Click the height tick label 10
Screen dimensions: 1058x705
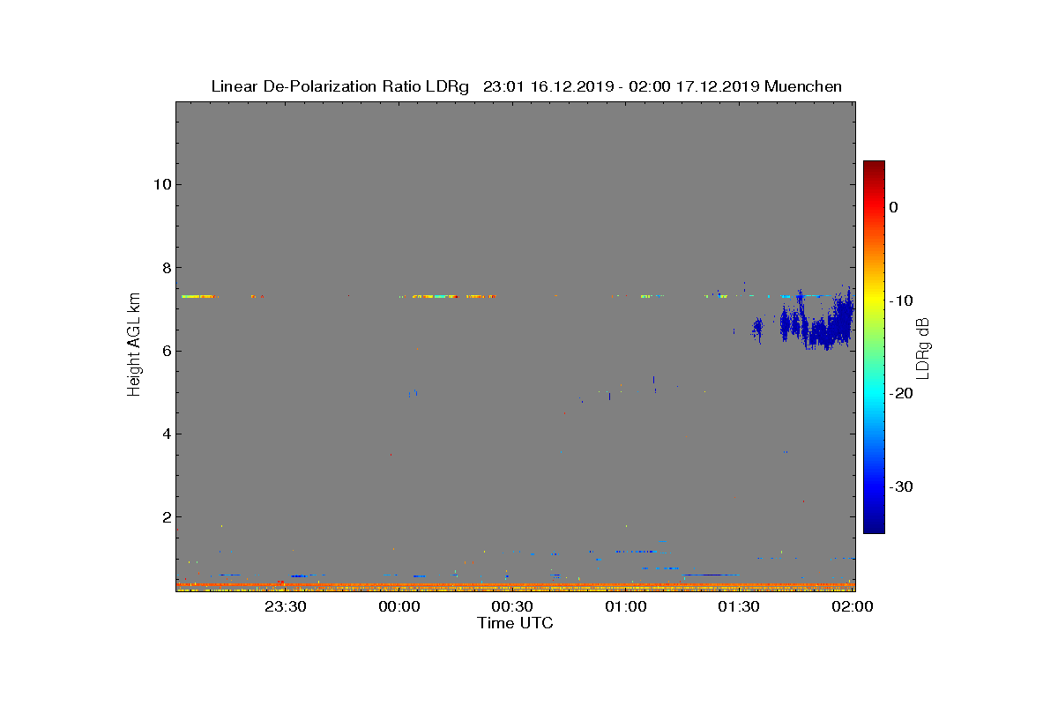pos(161,184)
